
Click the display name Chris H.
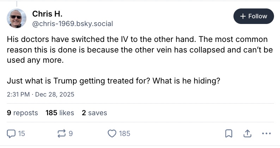point(47,14)
